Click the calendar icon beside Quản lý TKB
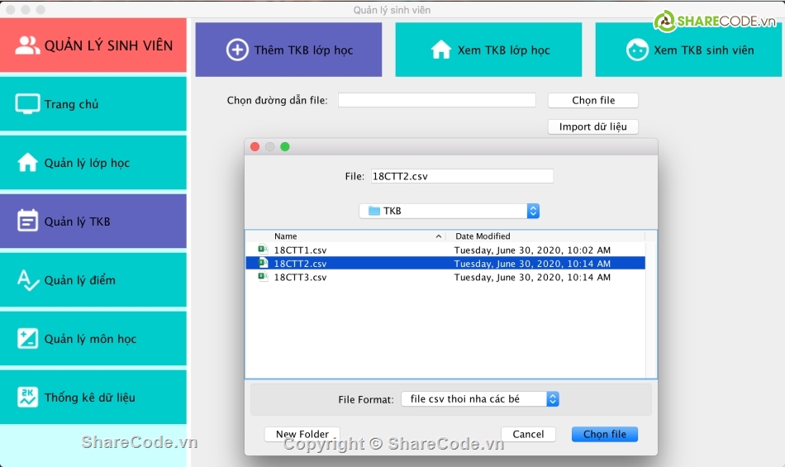 point(28,222)
